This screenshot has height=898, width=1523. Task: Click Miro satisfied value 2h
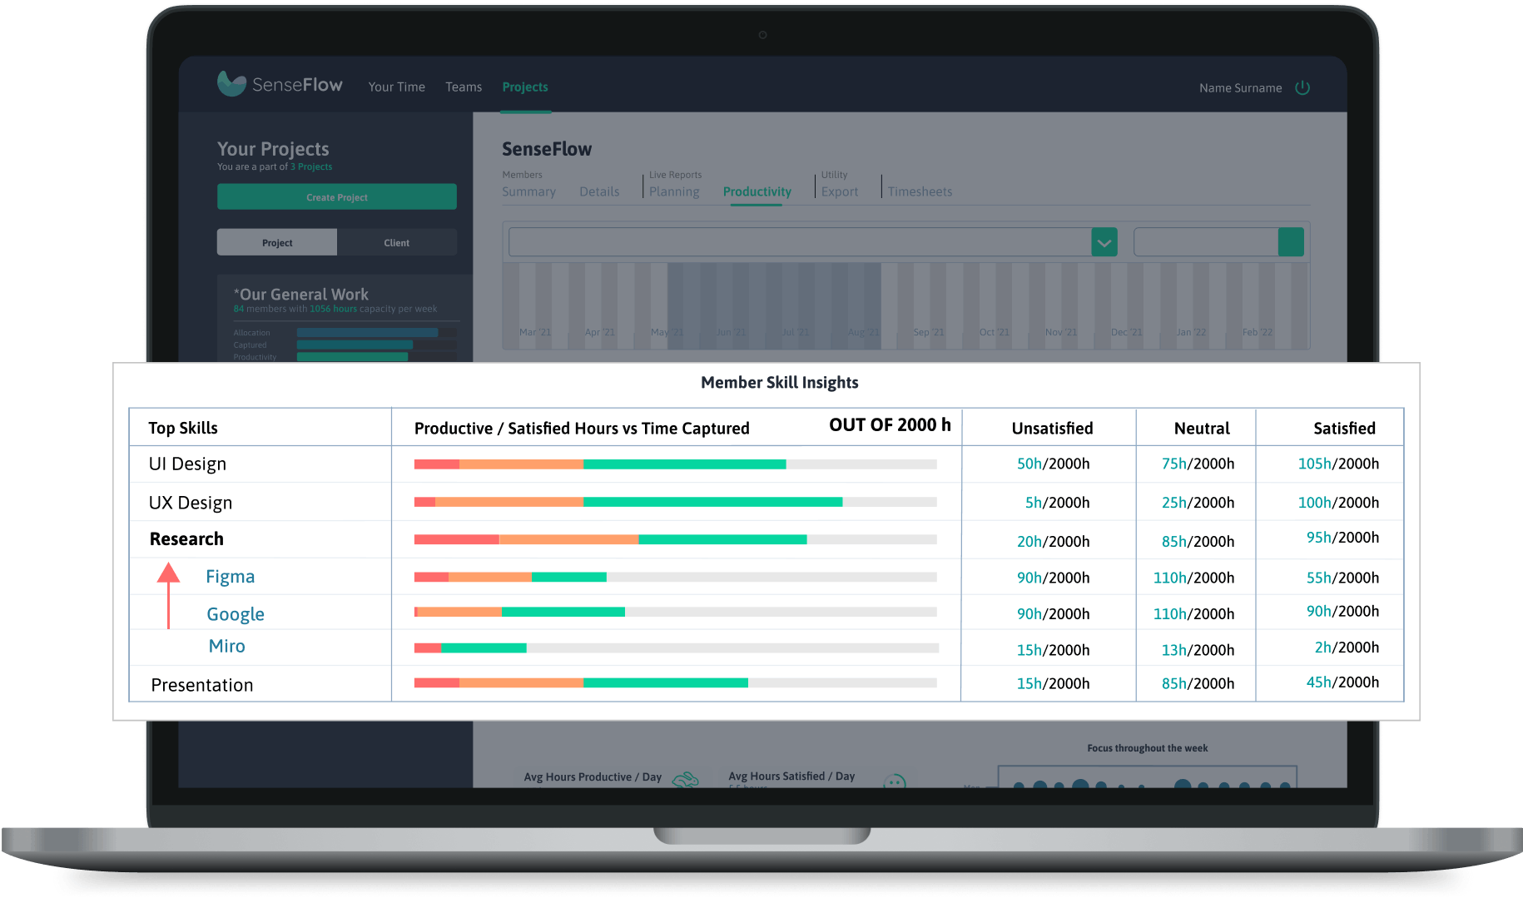1323,647
